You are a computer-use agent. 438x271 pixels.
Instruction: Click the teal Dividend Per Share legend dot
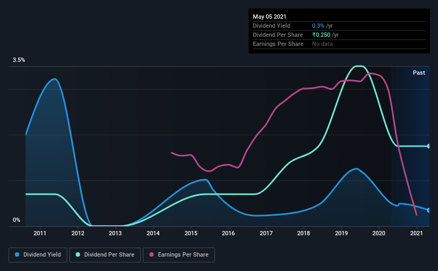point(78,254)
